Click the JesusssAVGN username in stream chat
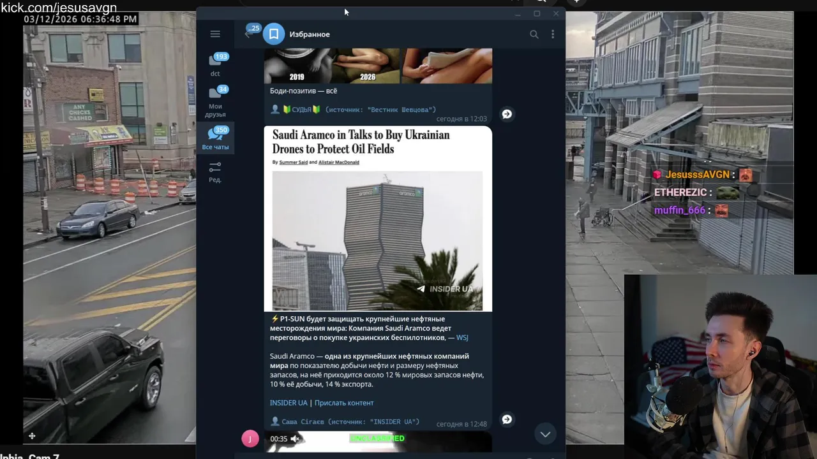This screenshot has height=459, width=817. (x=697, y=175)
